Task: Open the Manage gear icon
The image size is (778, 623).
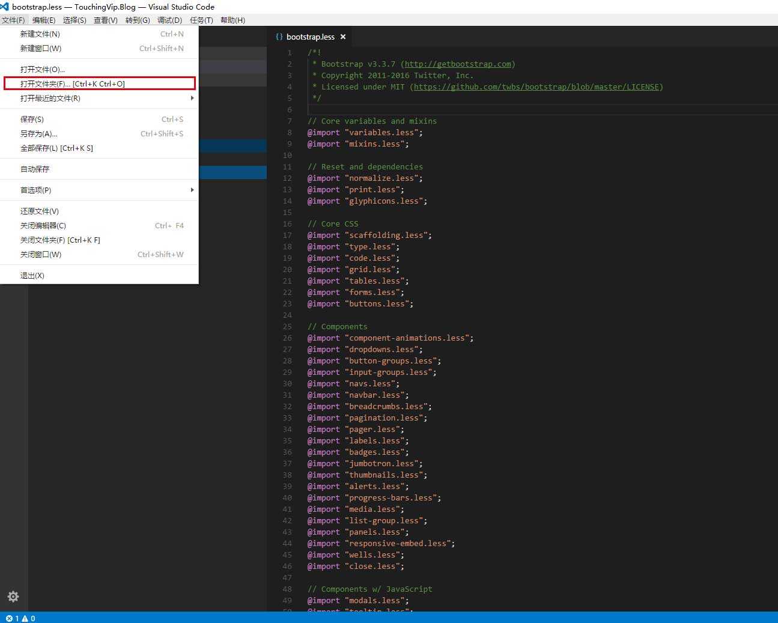Action: point(13,597)
